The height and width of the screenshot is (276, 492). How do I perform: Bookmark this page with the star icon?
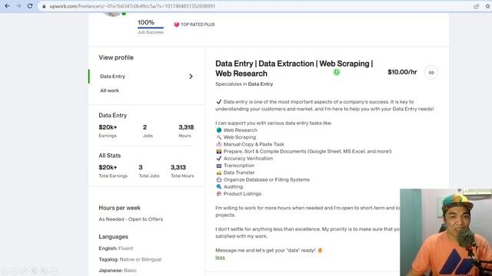point(488,6)
